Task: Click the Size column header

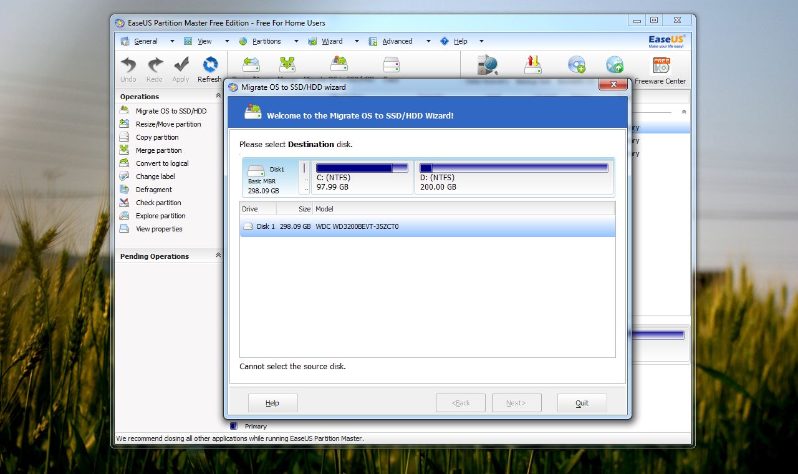Action: pos(295,209)
